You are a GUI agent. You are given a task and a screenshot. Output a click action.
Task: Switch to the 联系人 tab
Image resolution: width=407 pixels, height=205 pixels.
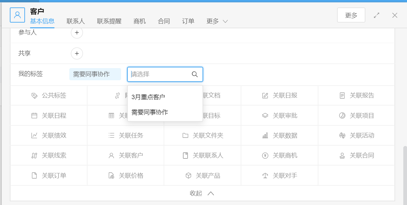(76, 21)
